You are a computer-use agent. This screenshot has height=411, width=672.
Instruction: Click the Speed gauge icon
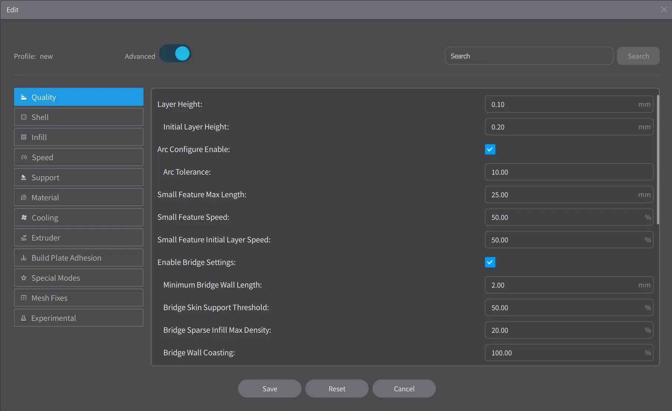(24, 157)
